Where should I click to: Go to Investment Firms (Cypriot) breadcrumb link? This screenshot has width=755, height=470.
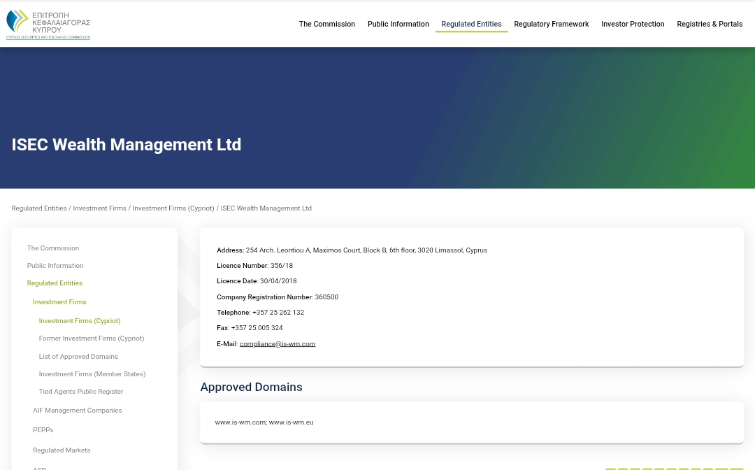[x=173, y=208]
